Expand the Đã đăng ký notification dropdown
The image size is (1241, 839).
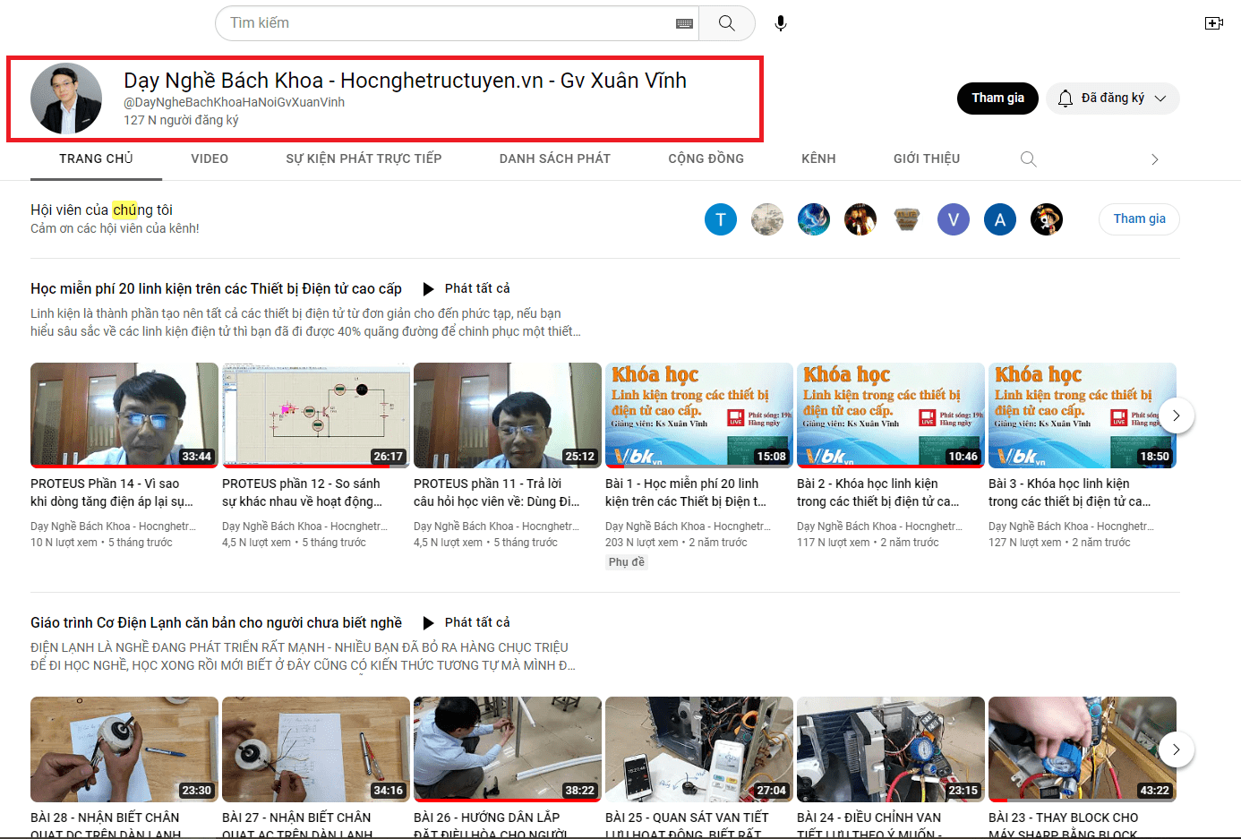click(1113, 98)
